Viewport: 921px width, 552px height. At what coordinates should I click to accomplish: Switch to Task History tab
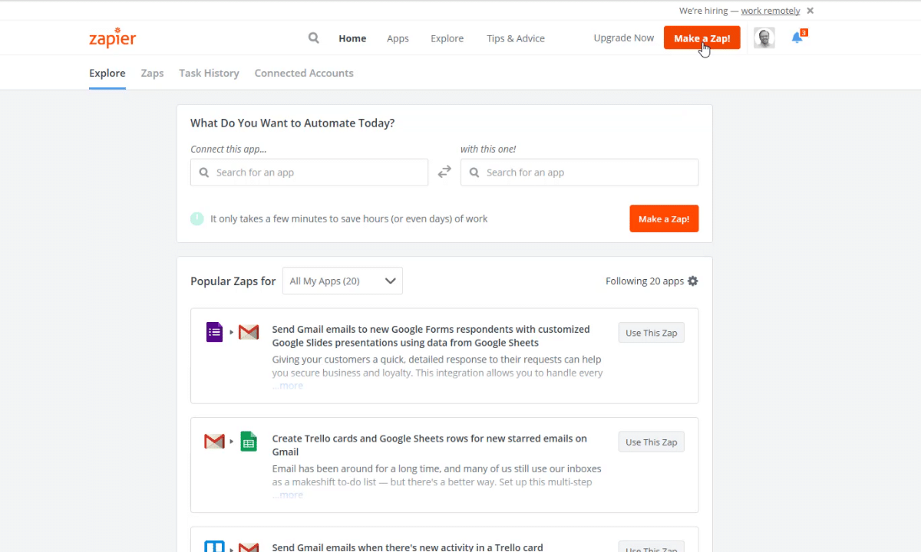click(x=209, y=73)
